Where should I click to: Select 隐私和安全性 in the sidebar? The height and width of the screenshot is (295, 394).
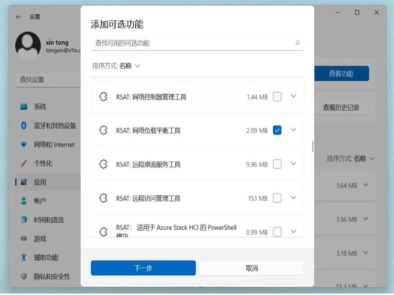click(51, 276)
